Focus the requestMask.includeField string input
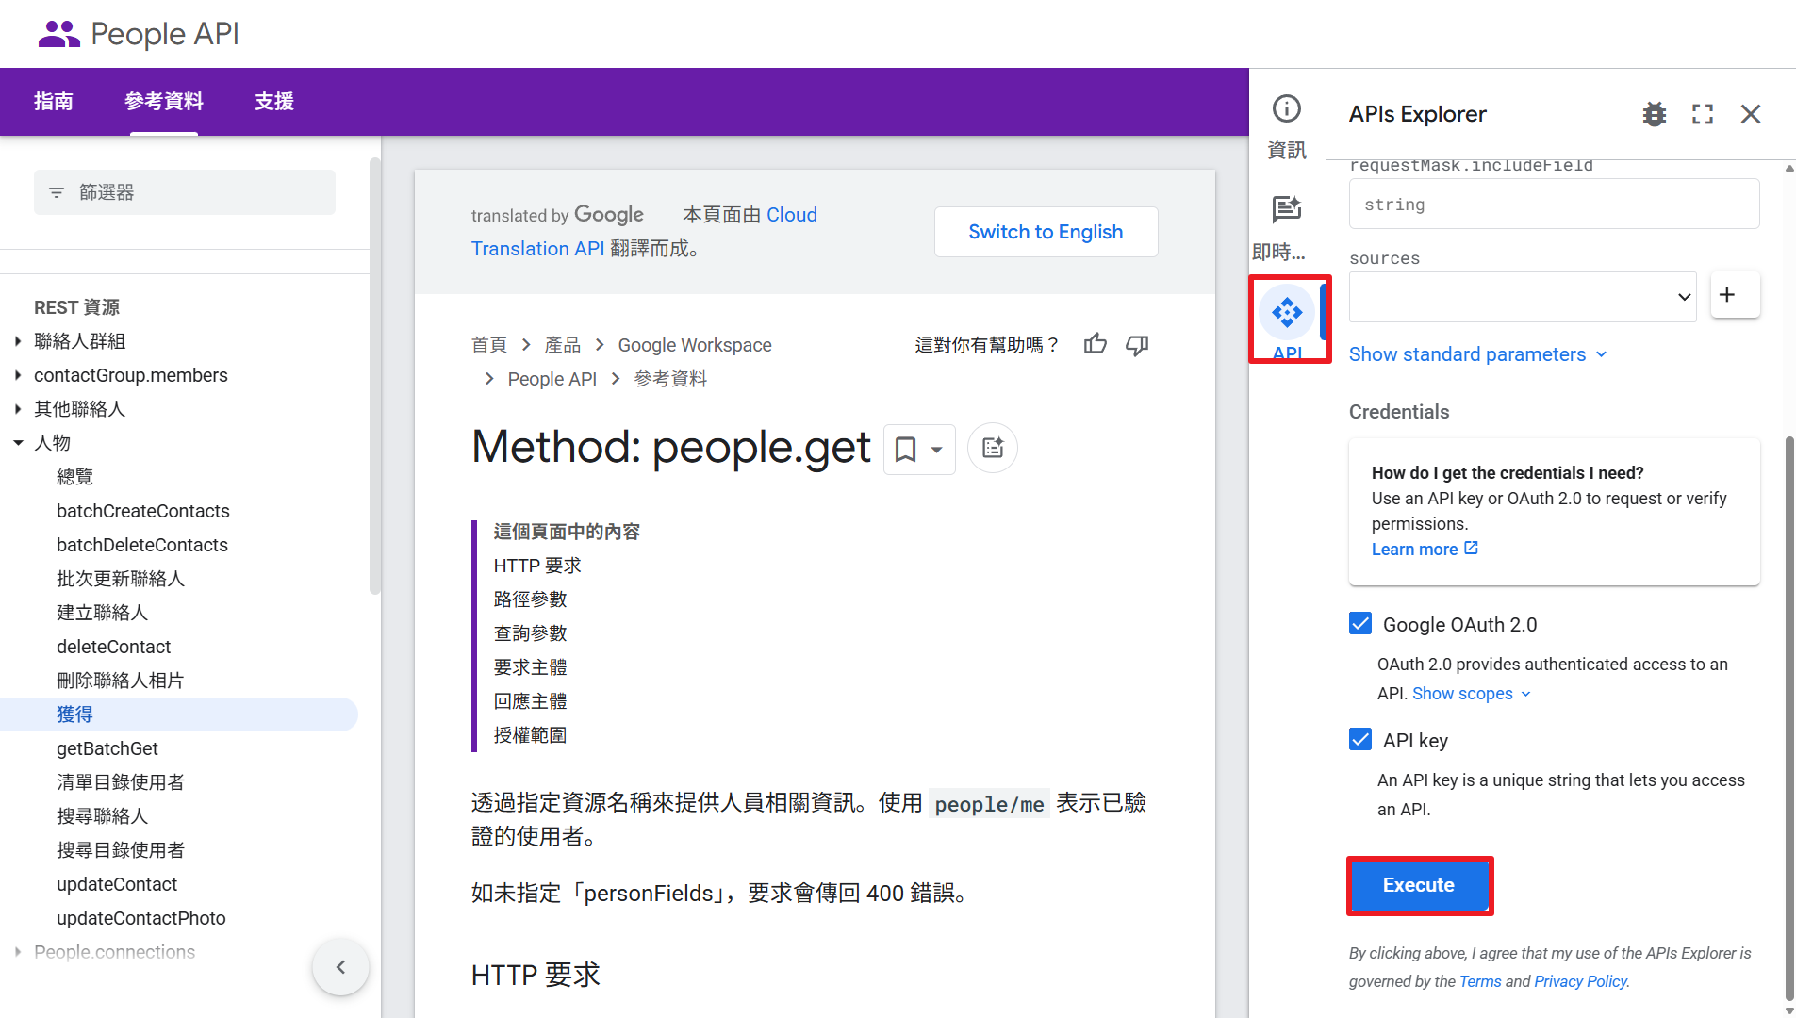Screen dimensions: 1796x1018 (x=1554, y=204)
